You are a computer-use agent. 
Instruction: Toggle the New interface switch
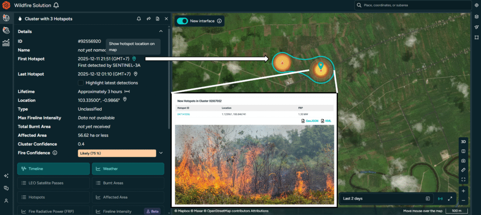coord(182,21)
